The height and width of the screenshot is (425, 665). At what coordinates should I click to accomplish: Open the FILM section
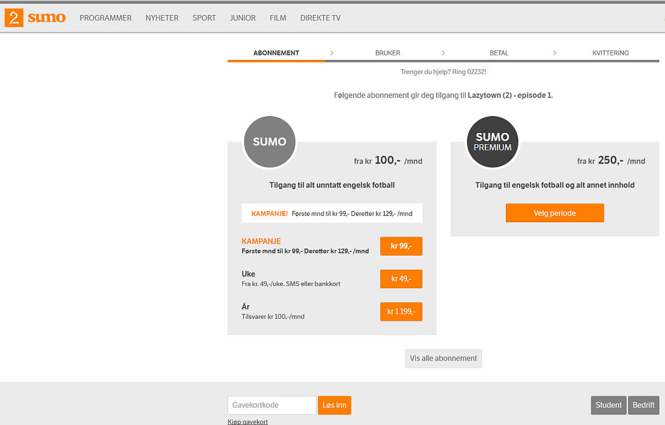pyautogui.click(x=278, y=18)
